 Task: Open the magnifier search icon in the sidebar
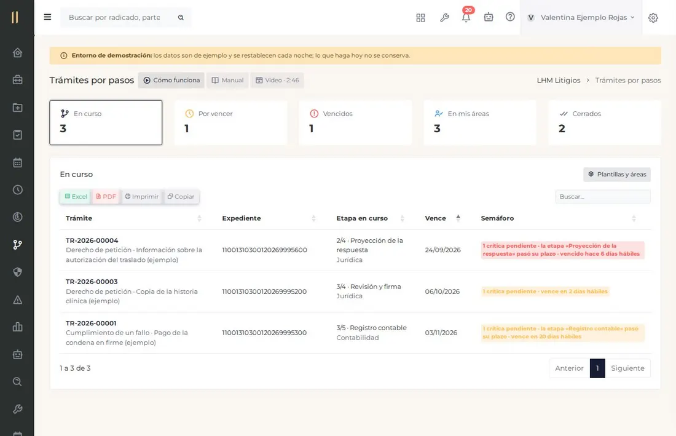coord(17,382)
